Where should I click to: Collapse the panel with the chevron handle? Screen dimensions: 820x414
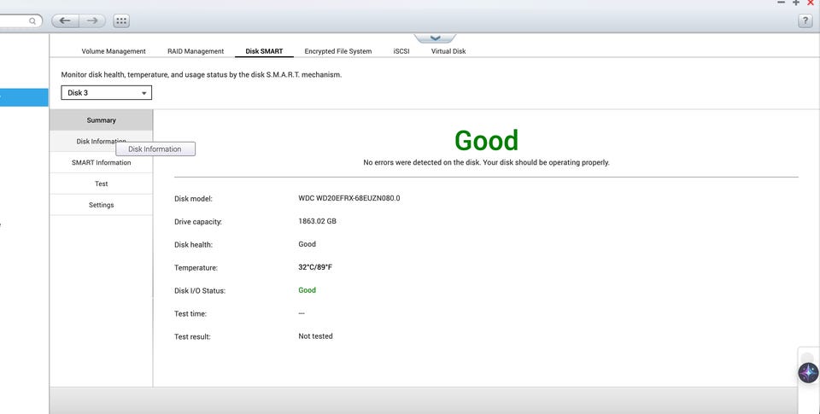click(435, 38)
